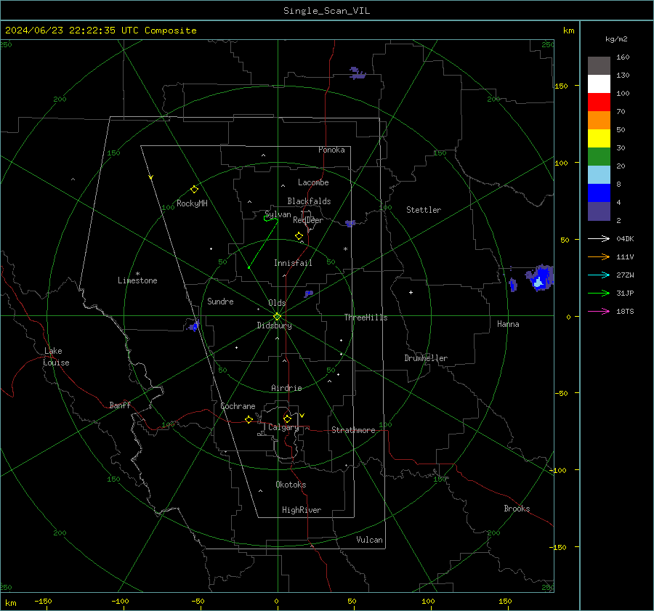654x611 pixels.
Task: Click the large blue radar echo north of Hanna
Action: pyautogui.click(x=540, y=278)
